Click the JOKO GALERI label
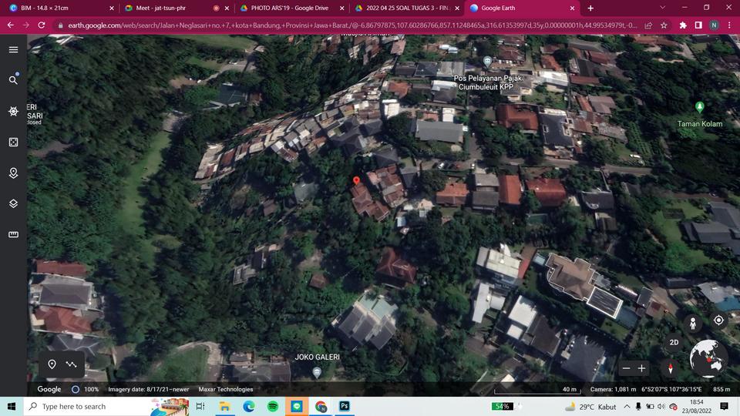 click(317, 357)
